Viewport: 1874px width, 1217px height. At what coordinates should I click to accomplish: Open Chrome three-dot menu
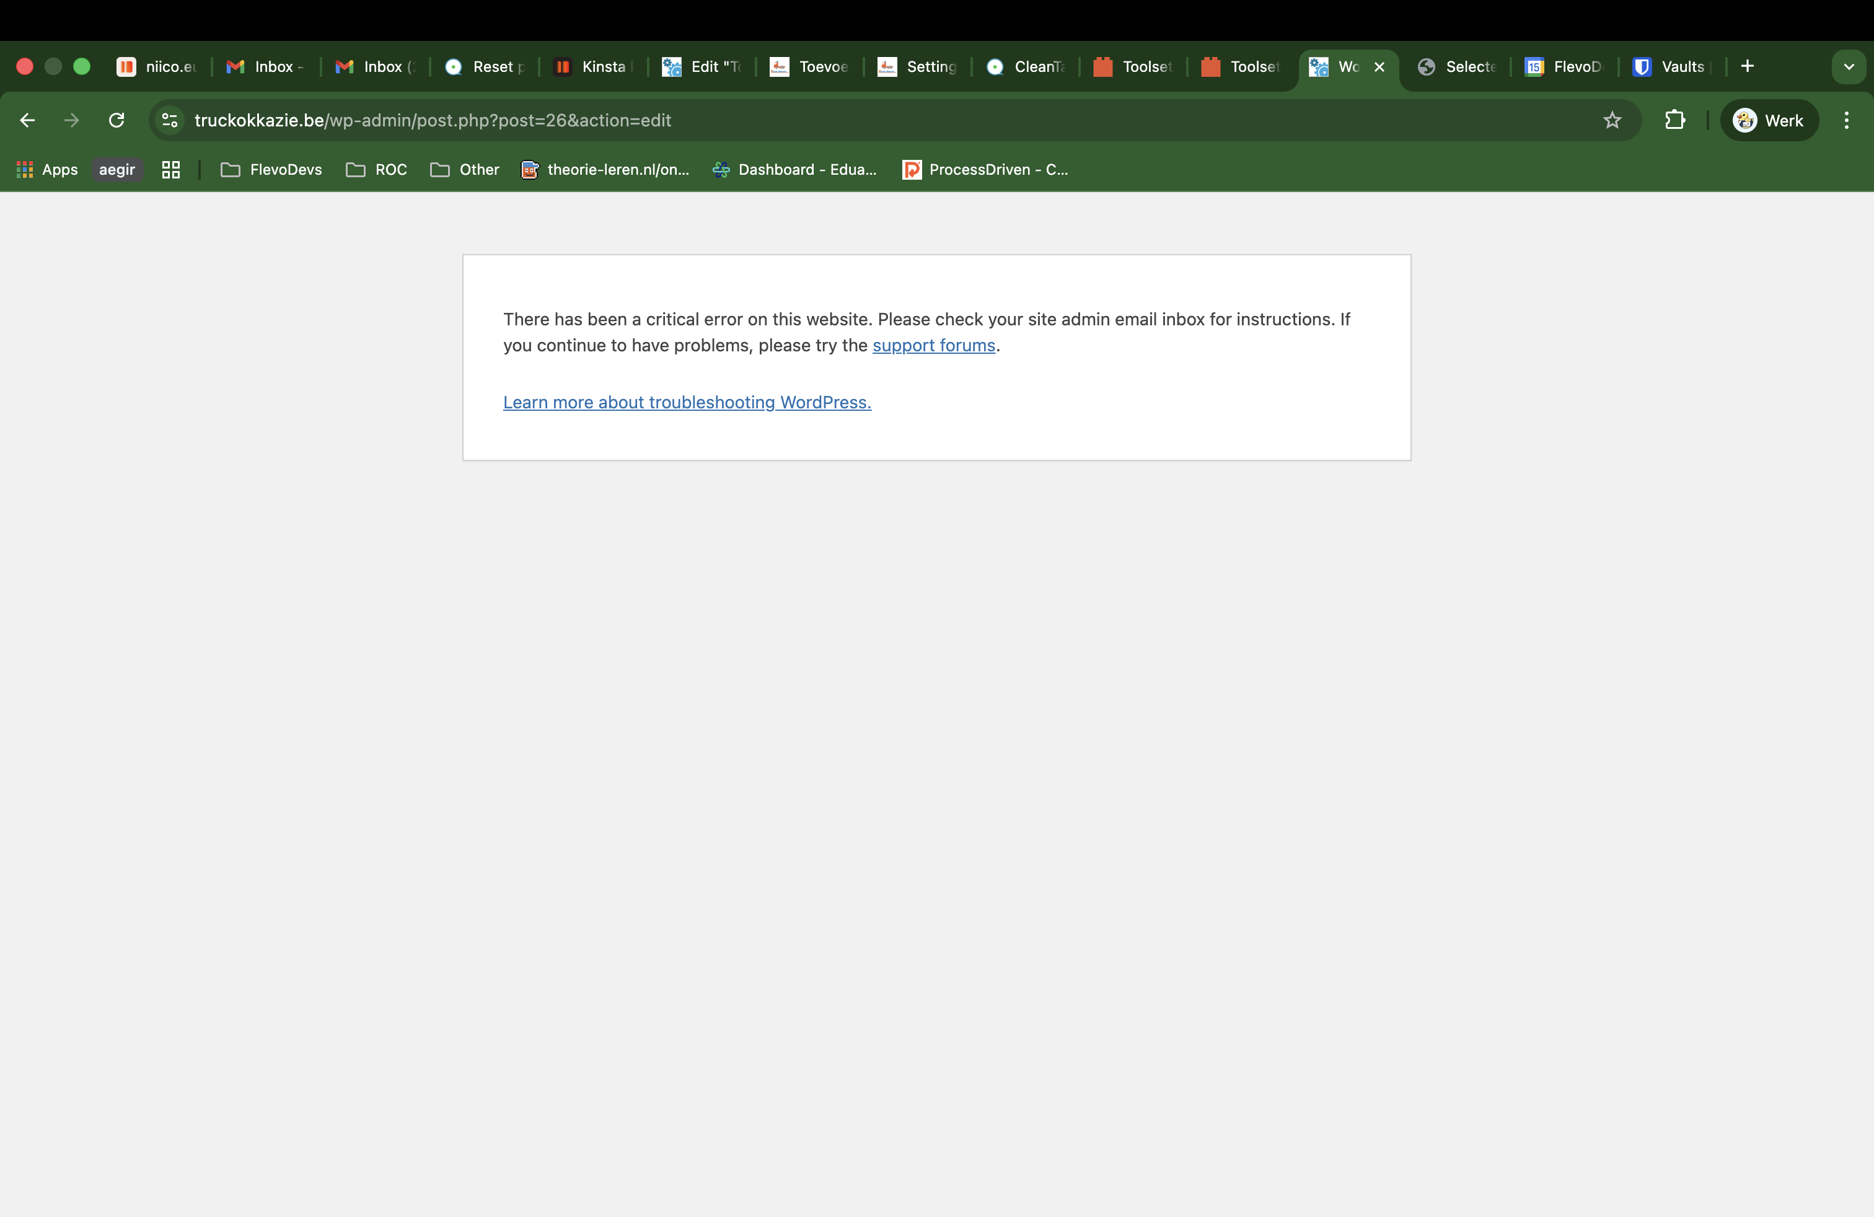tap(1845, 120)
